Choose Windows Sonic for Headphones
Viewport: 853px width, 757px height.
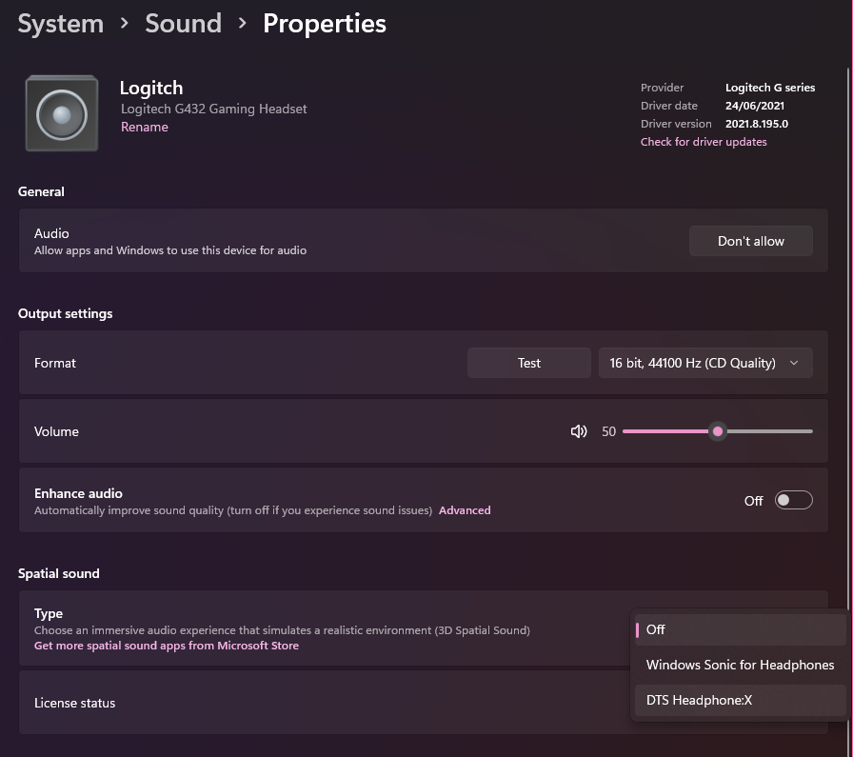tap(740, 665)
